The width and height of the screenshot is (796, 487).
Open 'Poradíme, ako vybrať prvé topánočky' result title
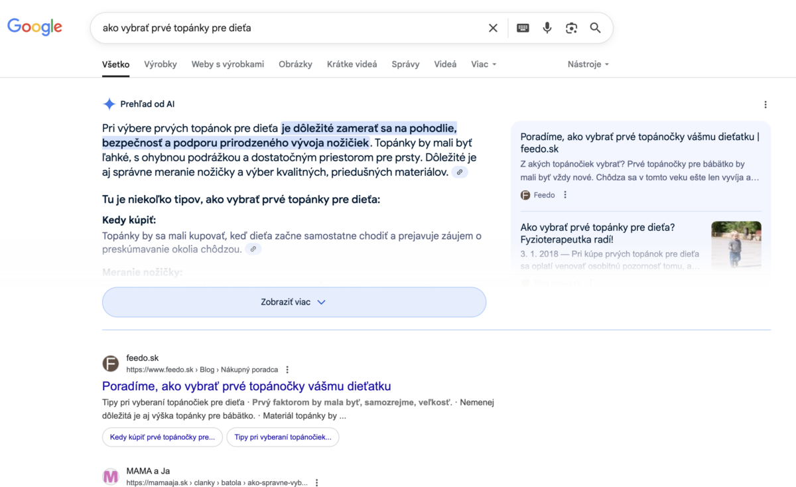pos(247,386)
